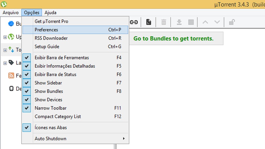Select the Labels tag icon
The image size is (265, 149).
click(x=11, y=63)
